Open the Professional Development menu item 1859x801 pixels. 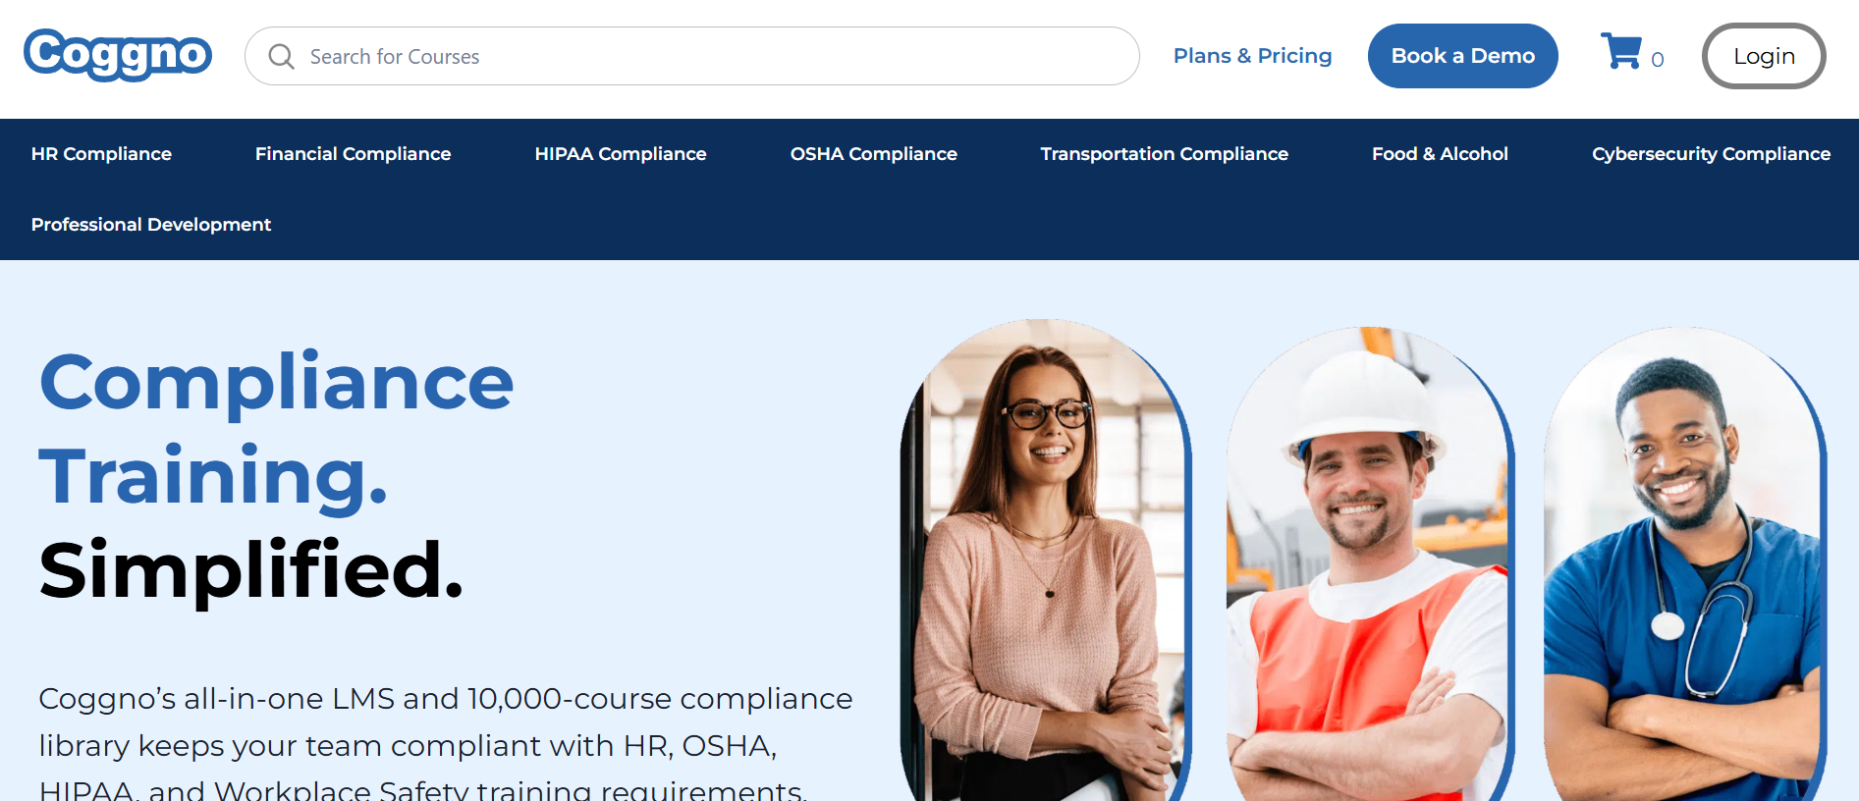[151, 225]
